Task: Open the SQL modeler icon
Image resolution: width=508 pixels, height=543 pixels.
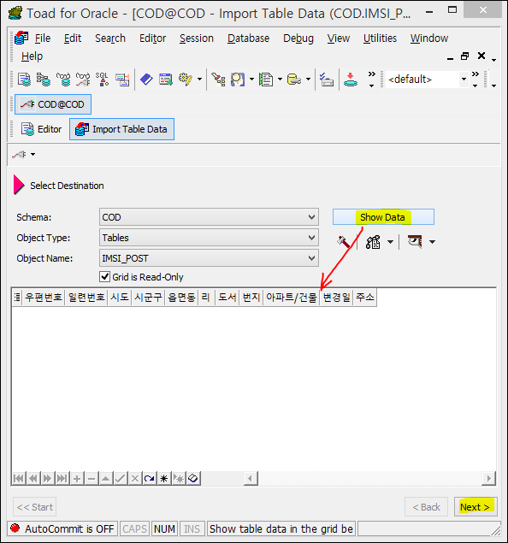Action: pos(103,80)
